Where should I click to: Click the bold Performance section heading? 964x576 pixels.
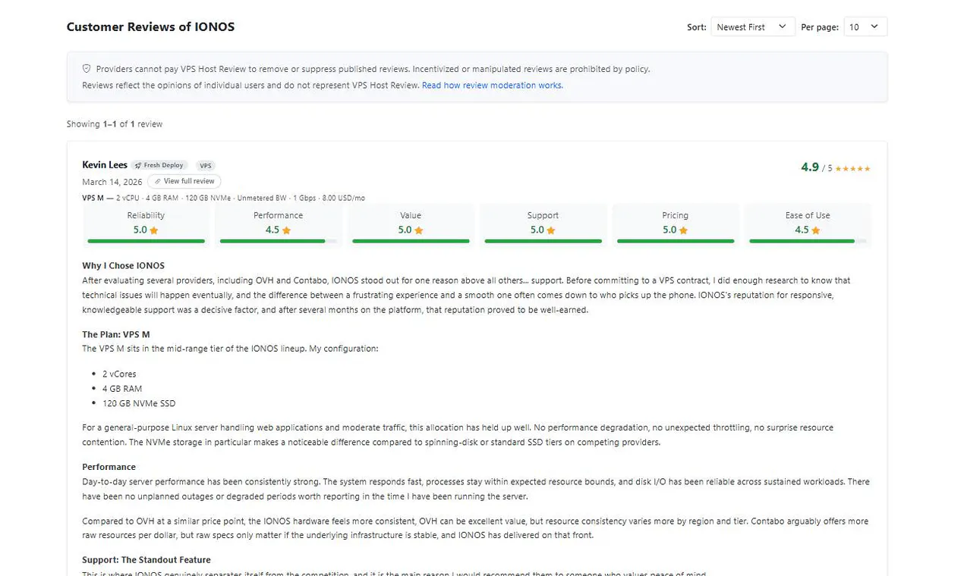pos(109,467)
